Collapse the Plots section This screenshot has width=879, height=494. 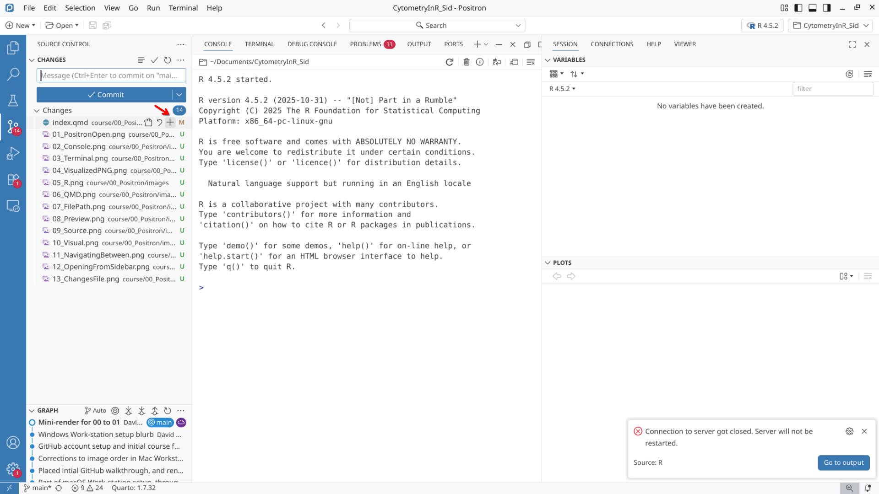point(548,263)
